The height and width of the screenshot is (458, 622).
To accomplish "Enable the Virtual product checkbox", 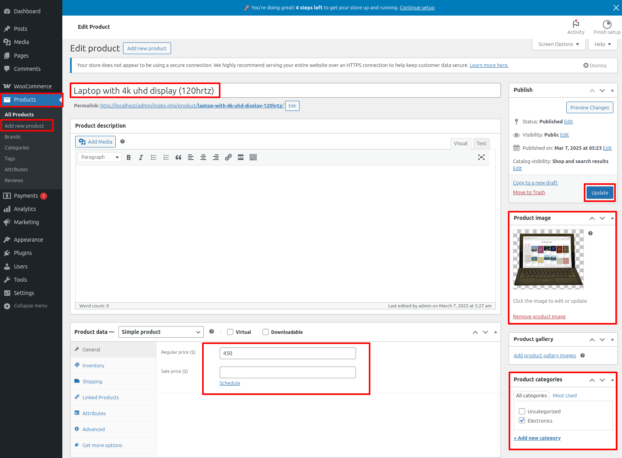I will tap(230, 332).
